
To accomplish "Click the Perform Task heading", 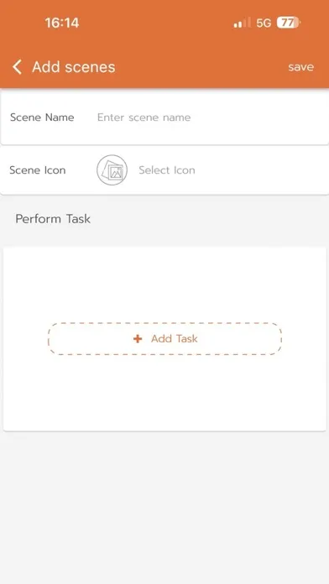I will (53, 219).
